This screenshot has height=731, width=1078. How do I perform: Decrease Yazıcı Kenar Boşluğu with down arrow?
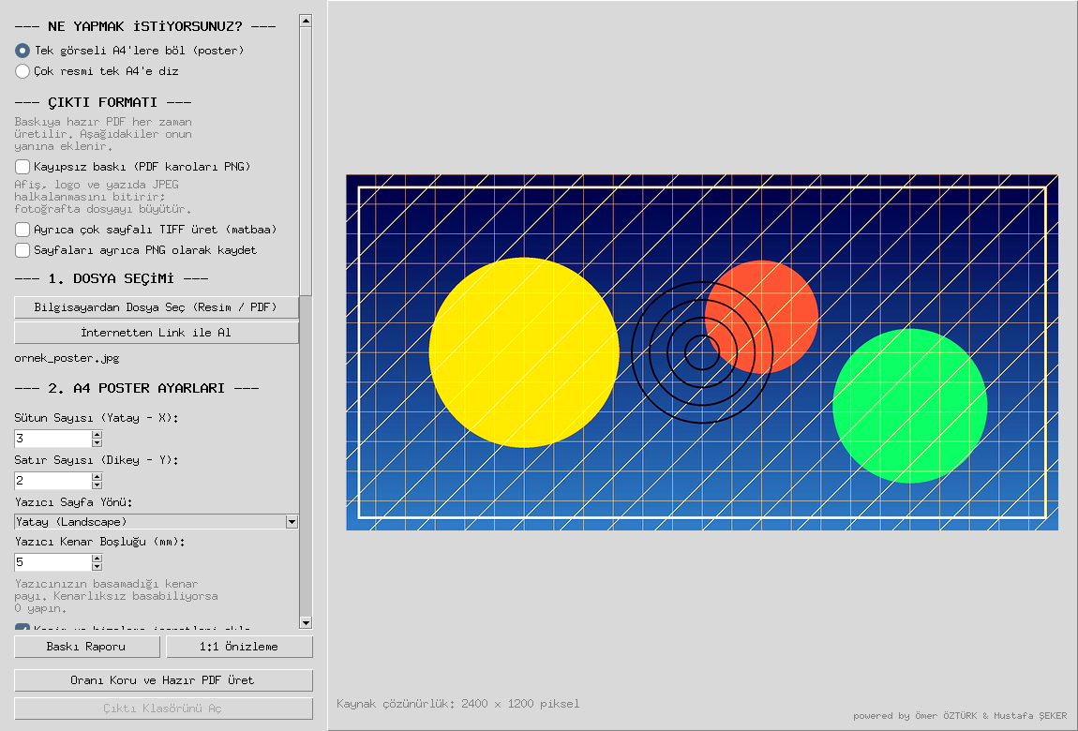point(97,567)
